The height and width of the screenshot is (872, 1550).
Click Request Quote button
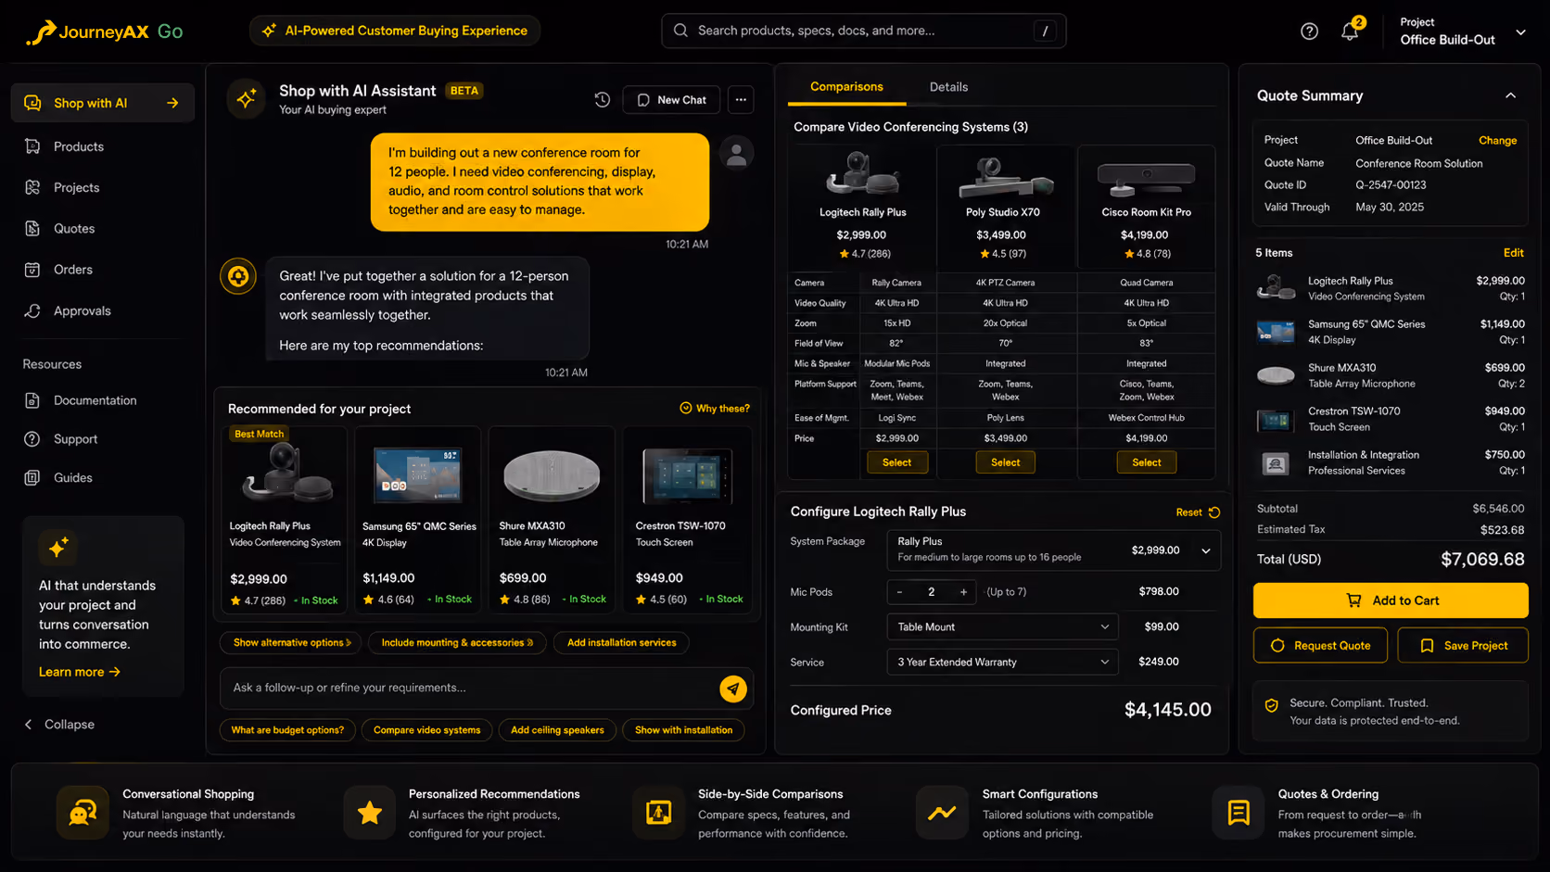[x=1320, y=646]
